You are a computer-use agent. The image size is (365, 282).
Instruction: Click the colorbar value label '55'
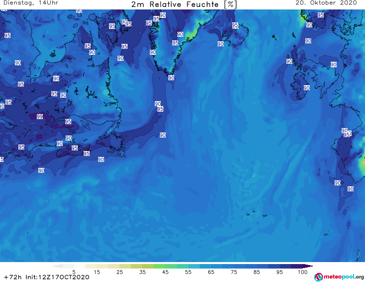pos(188,272)
